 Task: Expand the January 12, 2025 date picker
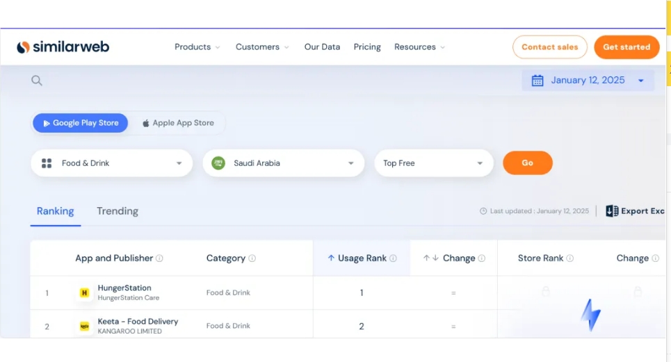coord(588,81)
